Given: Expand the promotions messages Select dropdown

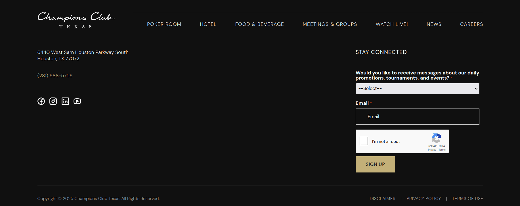Looking at the screenshot, I should (x=417, y=89).
